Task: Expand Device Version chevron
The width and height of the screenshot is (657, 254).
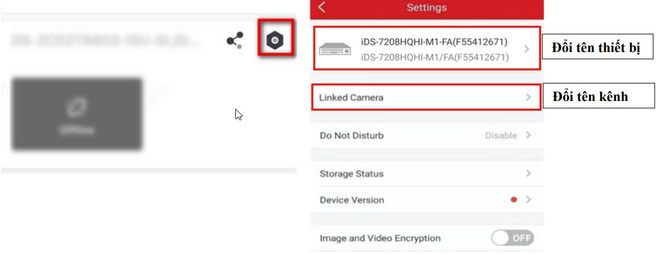Action: pos(528,200)
